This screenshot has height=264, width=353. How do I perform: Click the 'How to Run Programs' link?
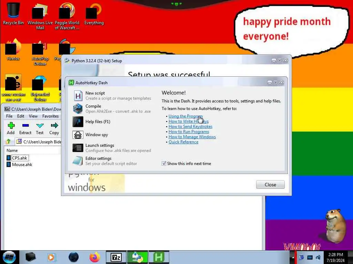(x=189, y=132)
